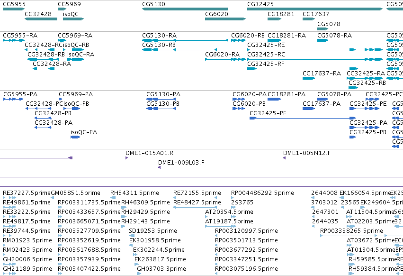Select transcript CG32425-RF label

pos(266,64)
